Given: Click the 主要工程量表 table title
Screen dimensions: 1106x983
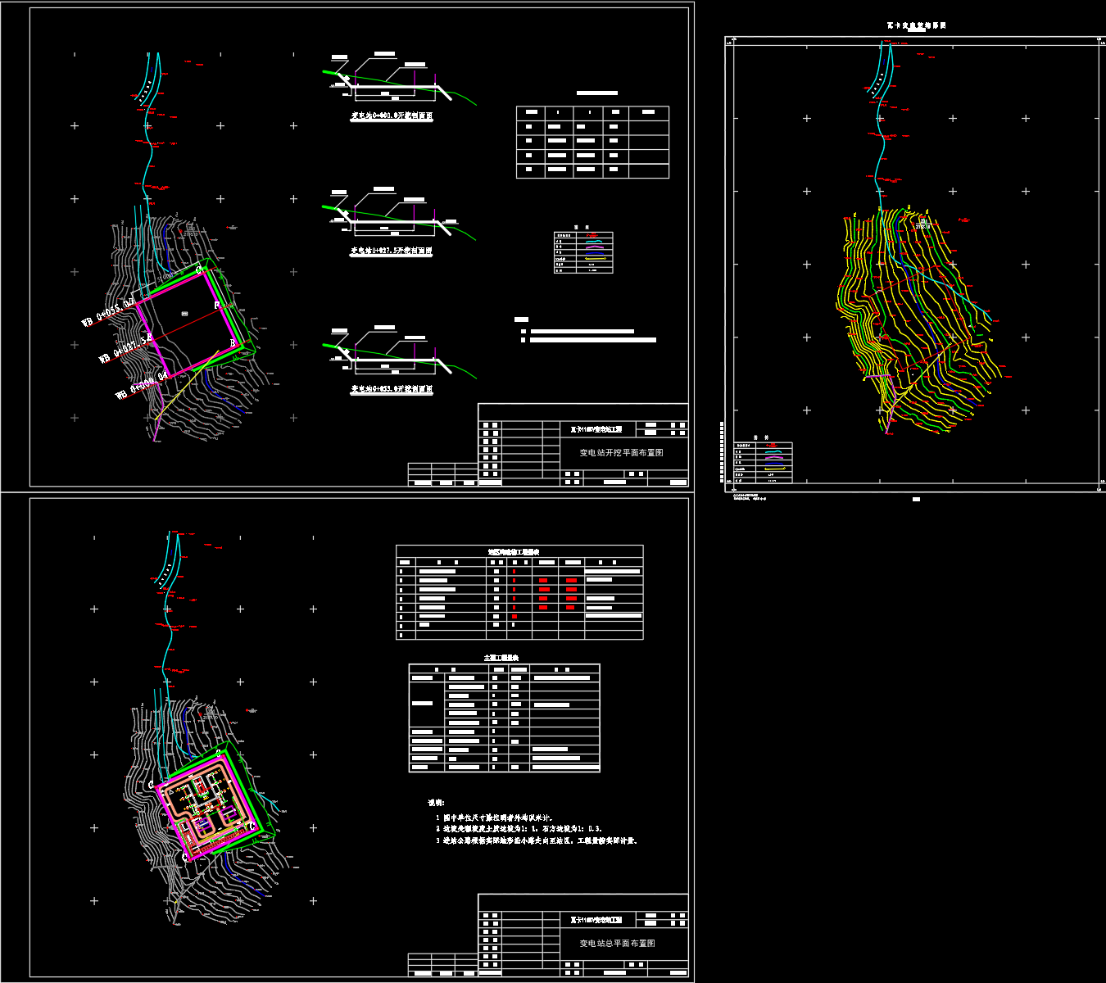Looking at the screenshot, I should (x=501, y=658).
